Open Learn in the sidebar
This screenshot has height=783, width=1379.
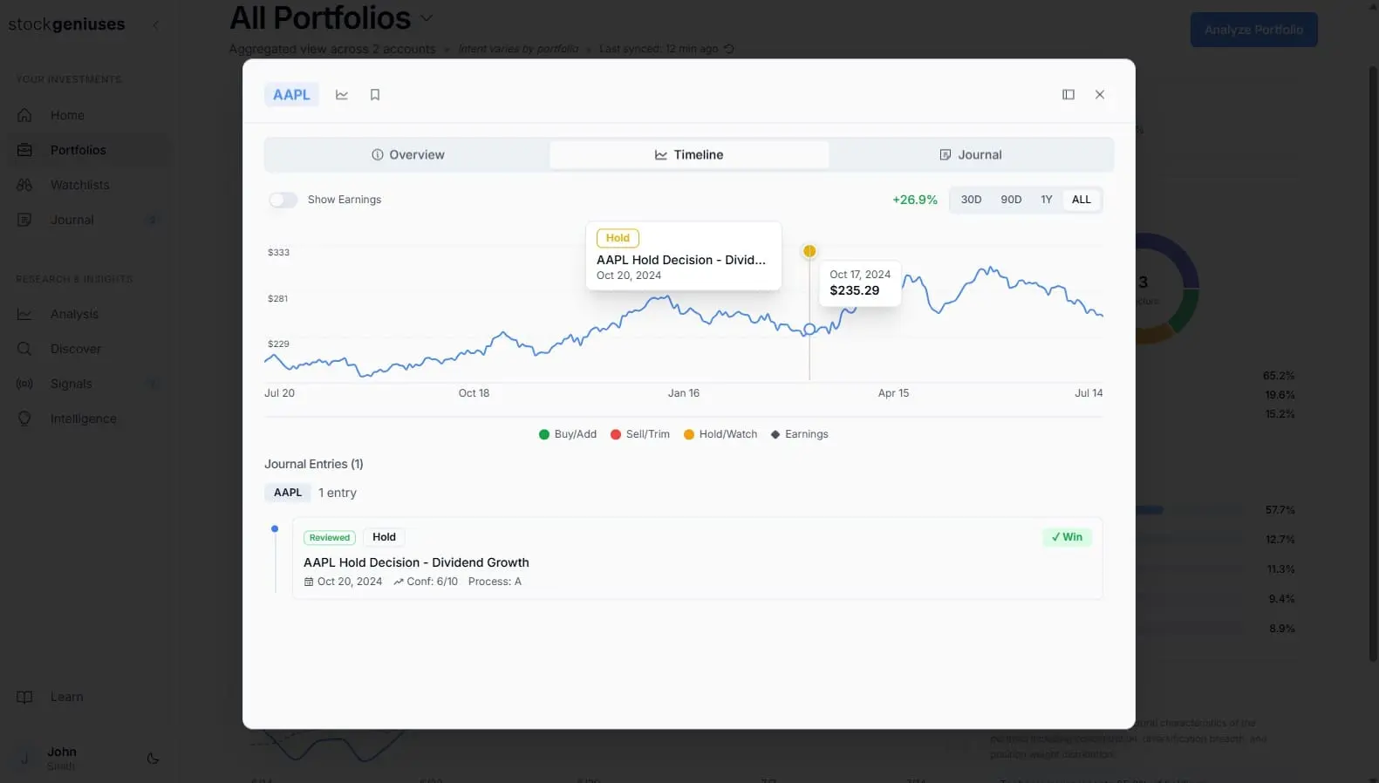[x=87, y=697]
